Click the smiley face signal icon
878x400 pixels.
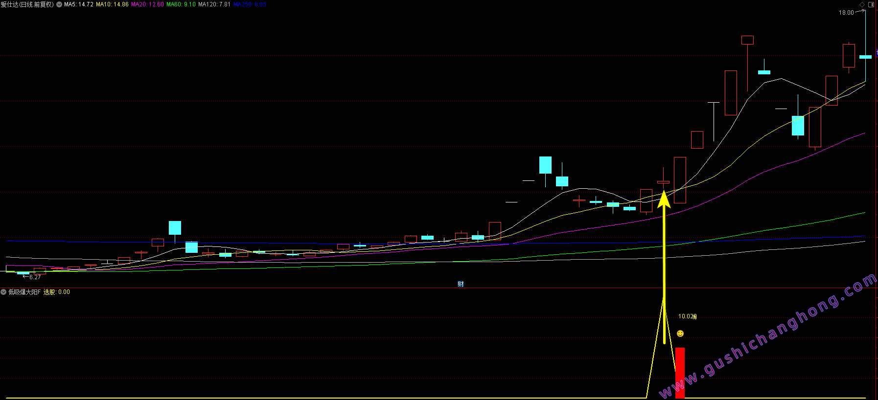click(680, 333)
